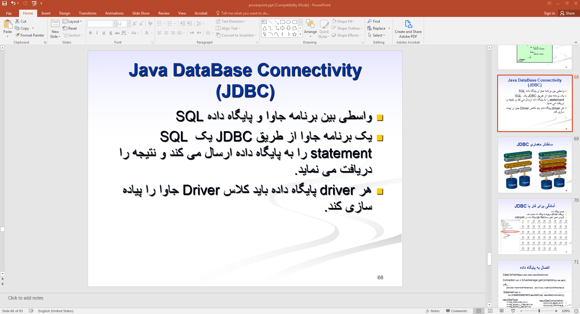
Task: Click the Cut scissors icon
Action: coord(18,21)
